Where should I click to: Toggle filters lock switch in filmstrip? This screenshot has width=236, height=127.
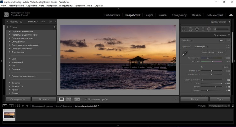tap(233, 106)
